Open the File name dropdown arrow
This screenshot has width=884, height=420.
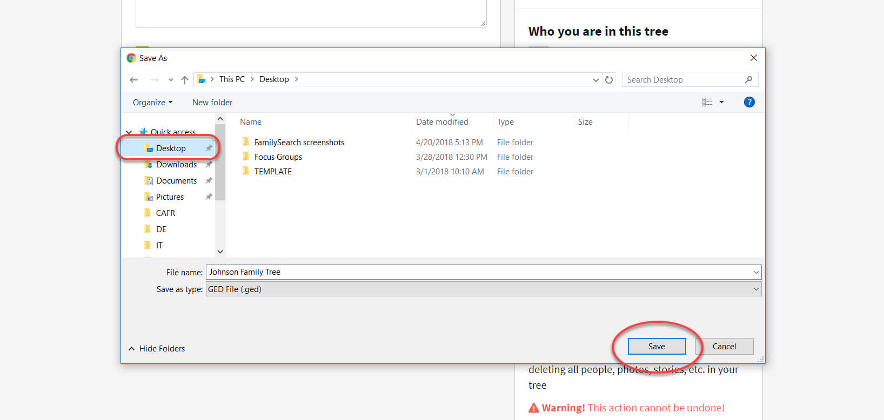756,272
